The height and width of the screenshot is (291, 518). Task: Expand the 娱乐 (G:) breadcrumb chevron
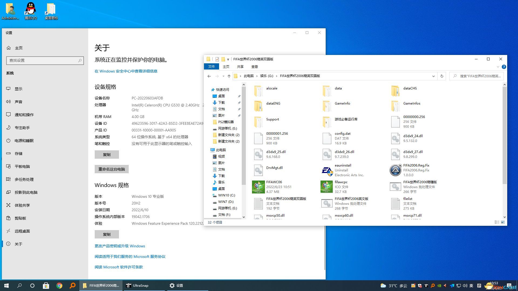click(277, 76)
